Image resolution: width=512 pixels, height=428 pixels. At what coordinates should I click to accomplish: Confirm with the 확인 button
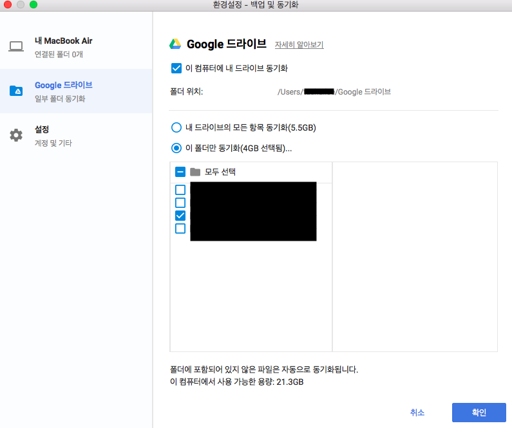479,413
